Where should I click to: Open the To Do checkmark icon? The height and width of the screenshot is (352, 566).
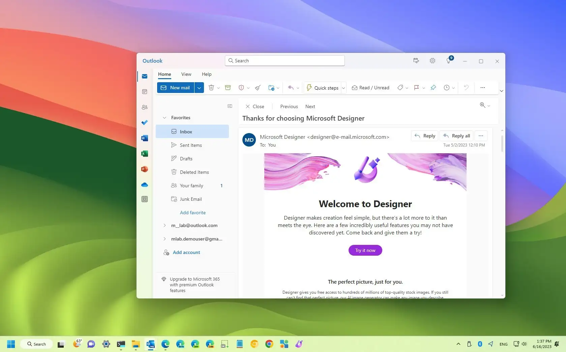[x=145, y=123]
